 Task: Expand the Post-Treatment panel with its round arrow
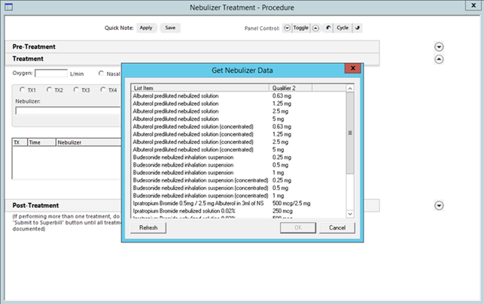[x=439, y=205]
